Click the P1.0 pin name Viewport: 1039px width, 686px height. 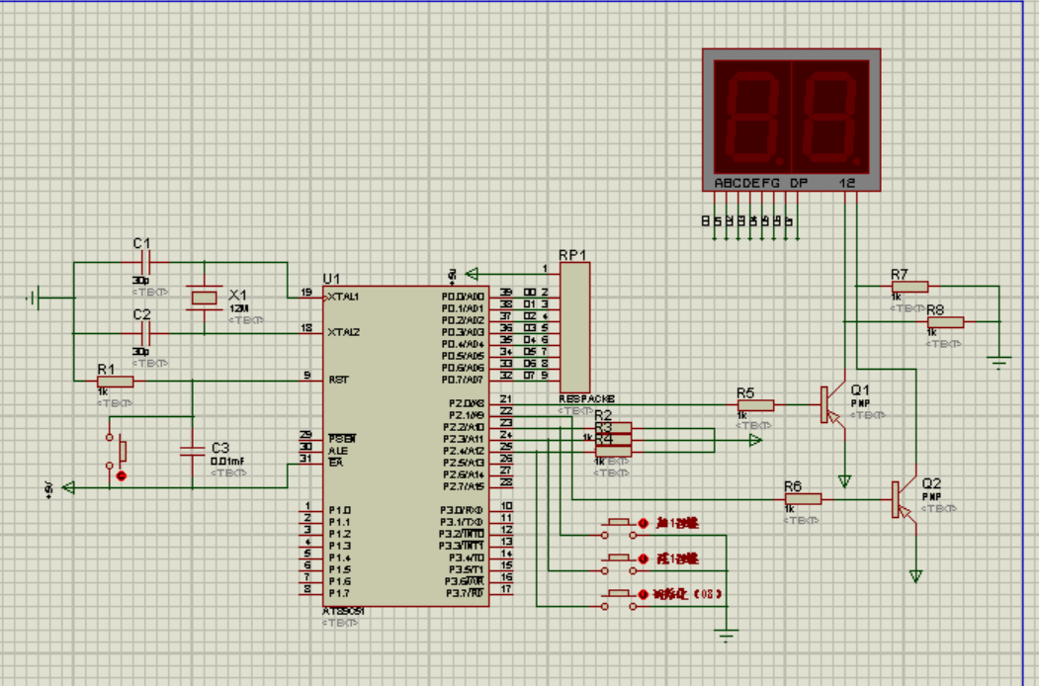tap(340, 510)
